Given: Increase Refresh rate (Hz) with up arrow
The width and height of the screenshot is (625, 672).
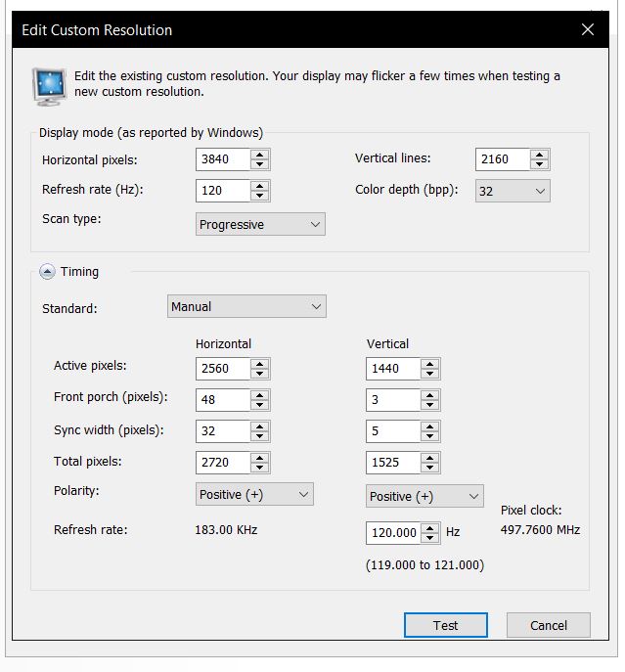Looking at the screenshot, I should (x=260, y=186).
